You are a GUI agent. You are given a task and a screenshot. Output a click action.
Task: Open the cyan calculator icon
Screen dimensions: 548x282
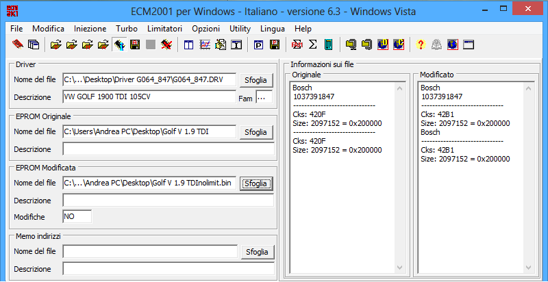pos(329,44)
